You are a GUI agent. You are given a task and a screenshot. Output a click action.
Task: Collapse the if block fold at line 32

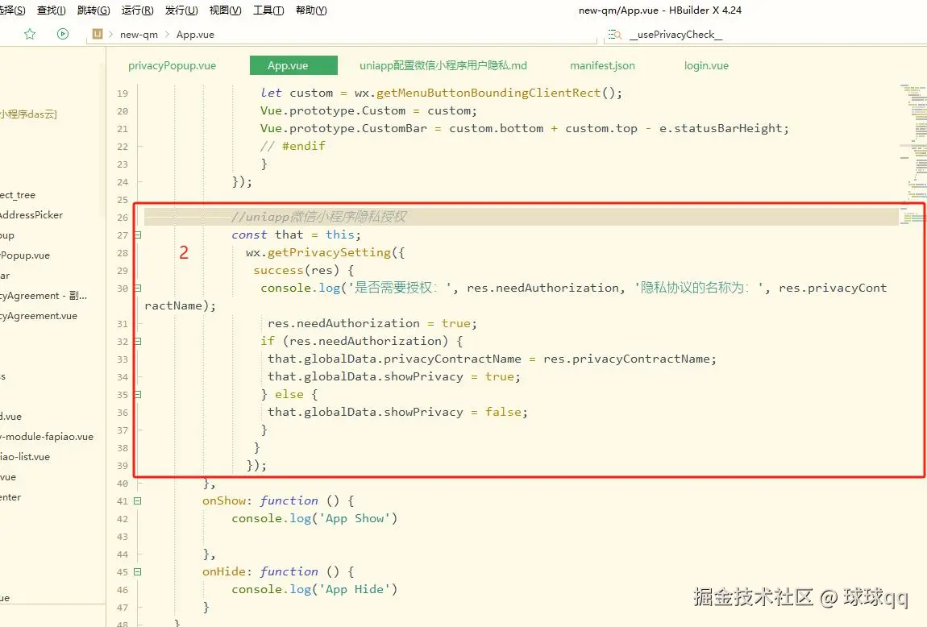(138, 342)
